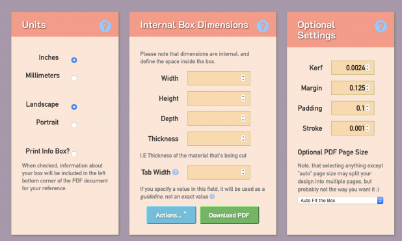Image resolution: width=402 pixels, height=241 pixels.
Task: Click the guideline note help icon
Action: click(x=212, y=197)
